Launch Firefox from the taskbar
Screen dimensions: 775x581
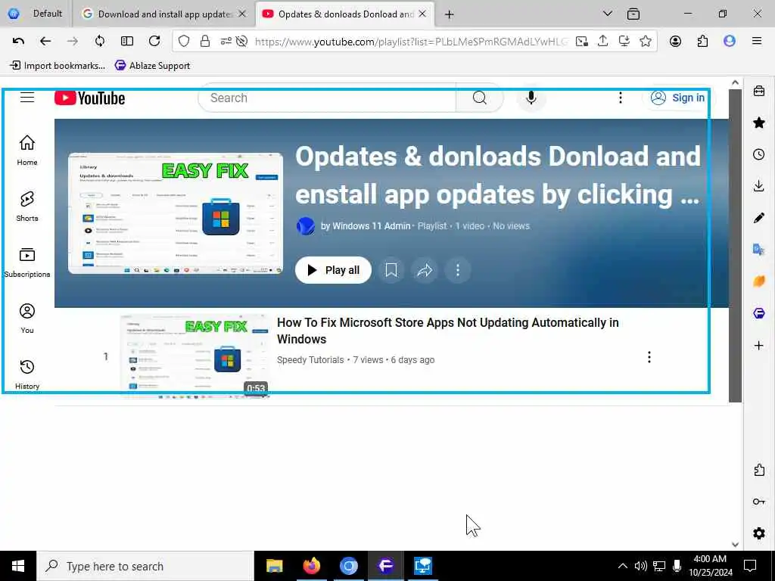pos(311,566)
